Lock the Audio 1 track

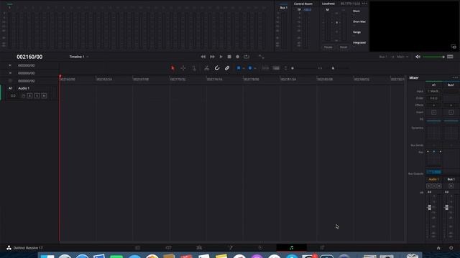click(x=23, y=95)
